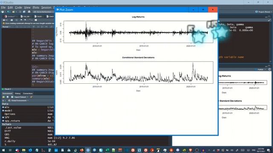Open the View menu
273x153 pixels.
point(27,8)
